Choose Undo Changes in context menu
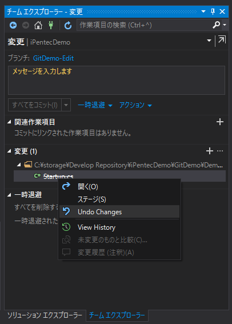The width and height of the screenshot is (232, 324). [119, 211]
